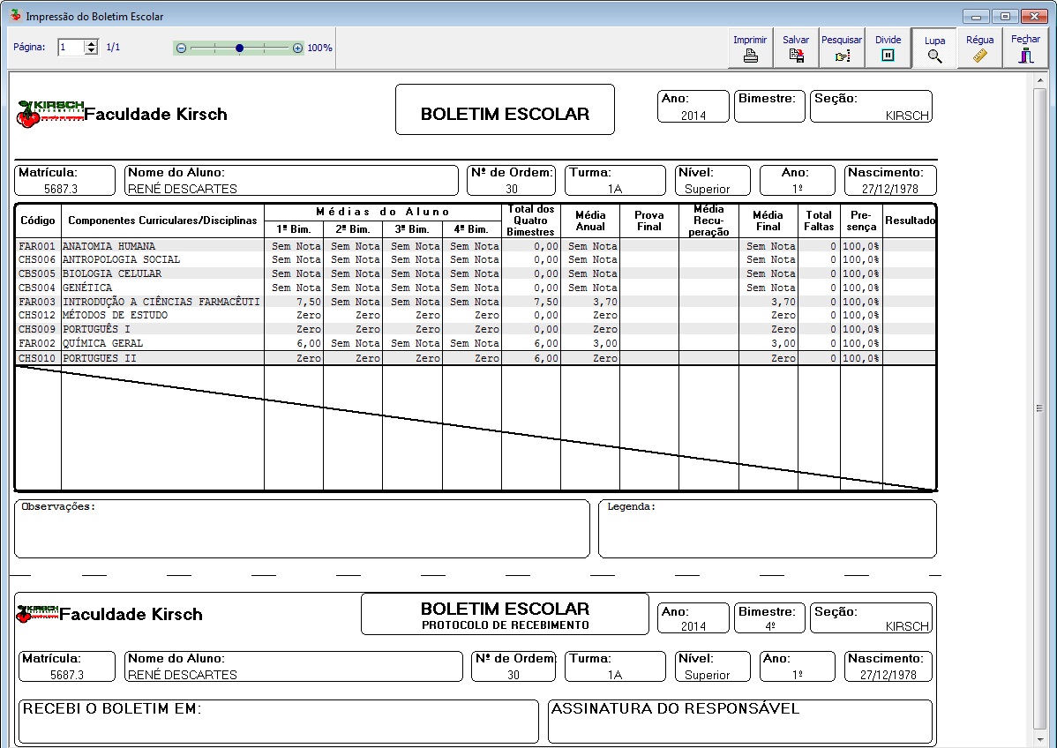Click the scrollbar up arrow
Image resolution: width=1057 pixels, height=748 pixels.
click(x=1038, y=80)
